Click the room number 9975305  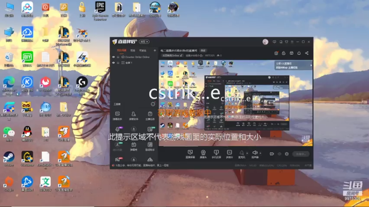[x=209, y=56]
